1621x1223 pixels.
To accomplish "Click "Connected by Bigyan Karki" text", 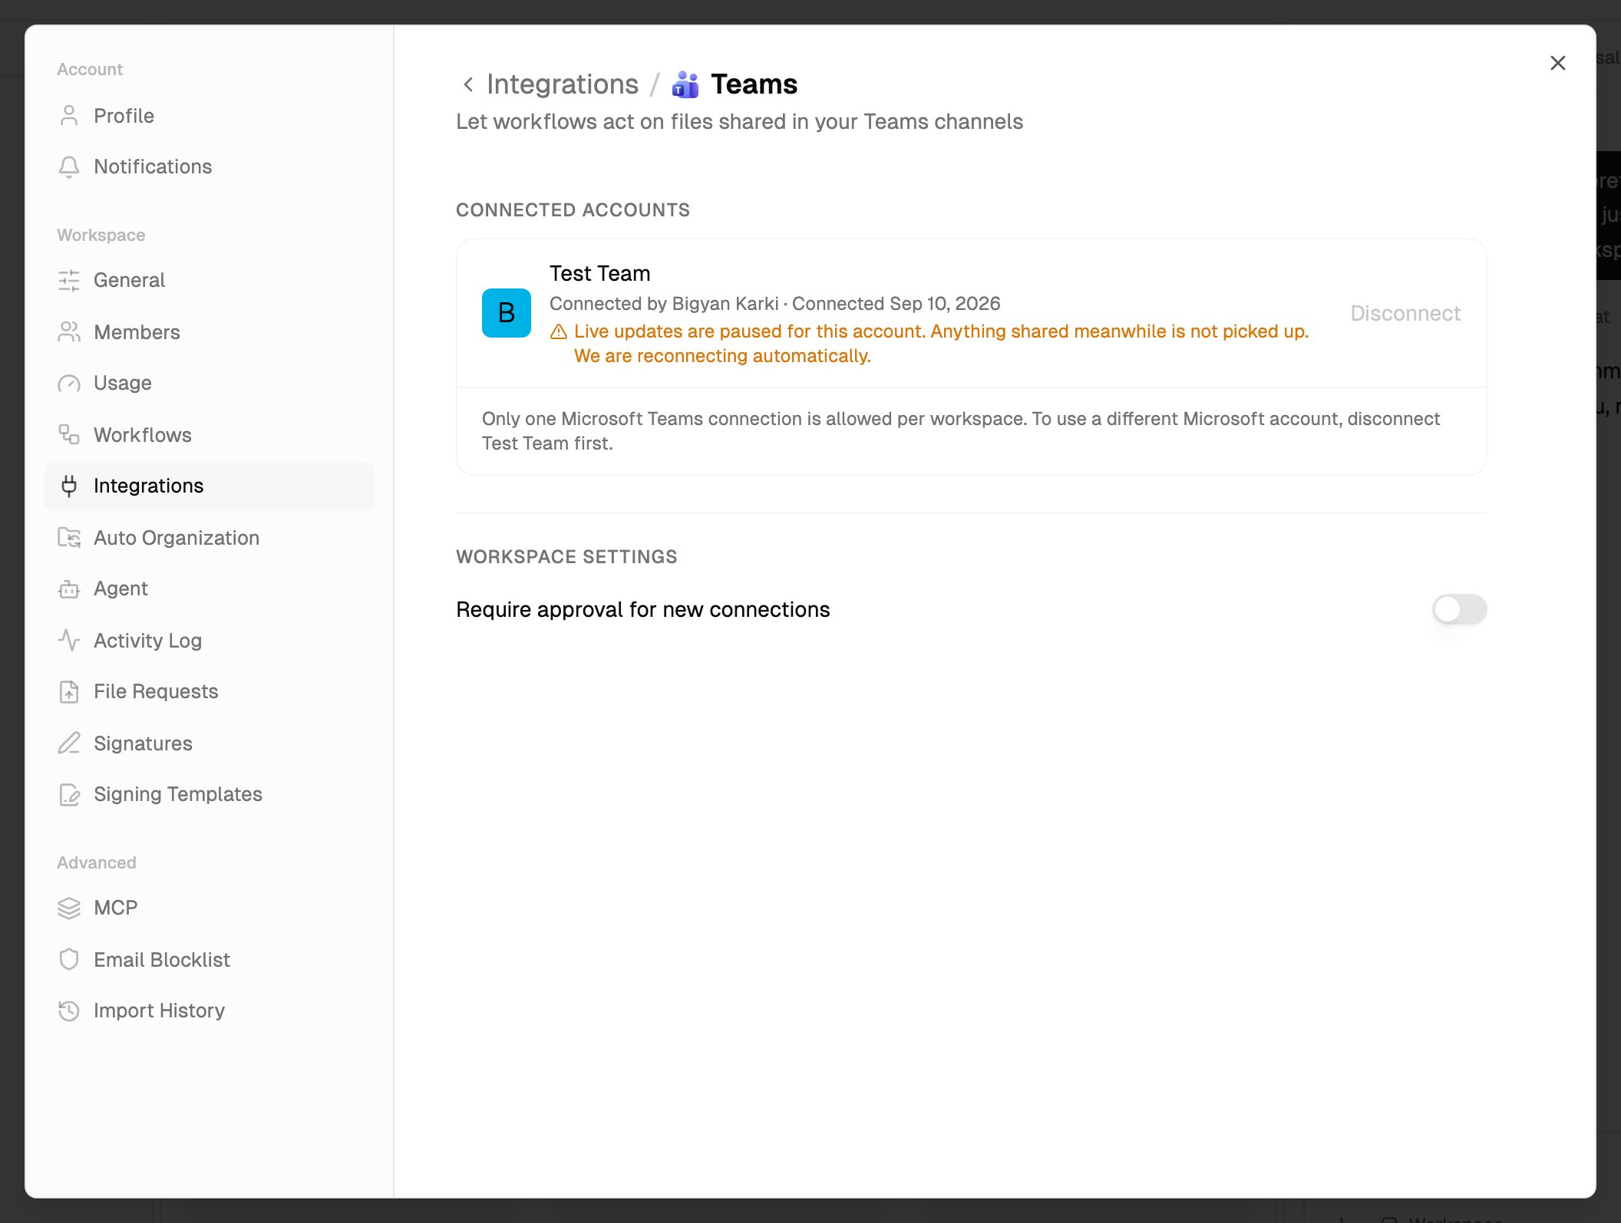I will [664, 304].
